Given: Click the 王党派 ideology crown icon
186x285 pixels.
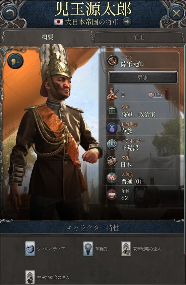Looking at the screenshot, I should tap(112, 145).
